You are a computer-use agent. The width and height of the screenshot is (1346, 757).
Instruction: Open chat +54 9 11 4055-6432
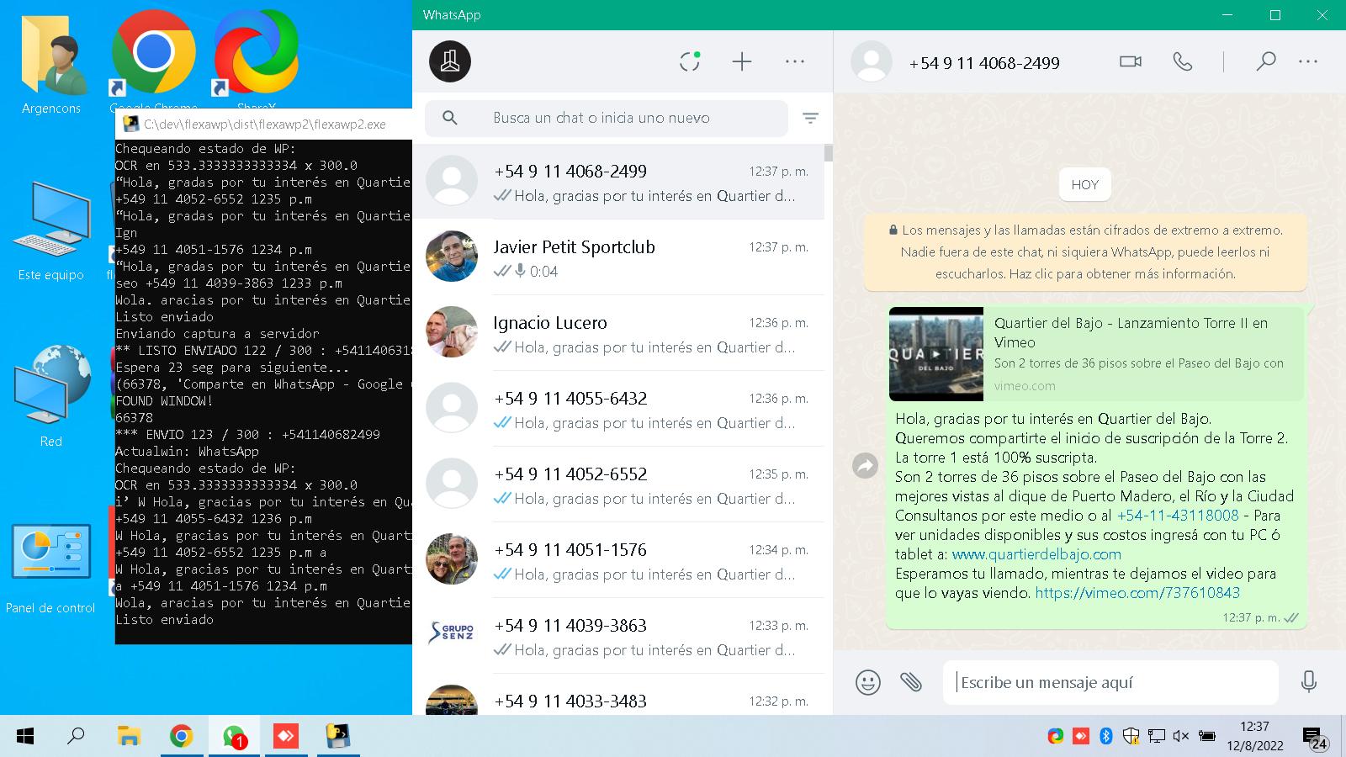coord(618,410)
